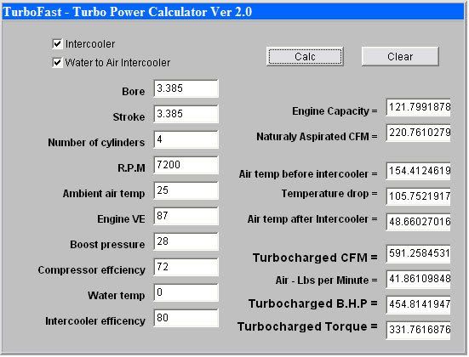Click the 'R.P.M' label
The width and height of the screenshot is (469, 357).
(131, 168)
